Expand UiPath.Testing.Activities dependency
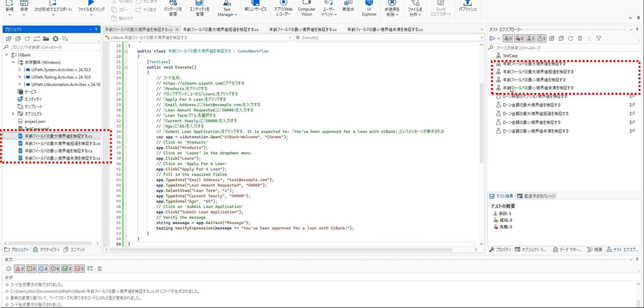 pos(20,77)
